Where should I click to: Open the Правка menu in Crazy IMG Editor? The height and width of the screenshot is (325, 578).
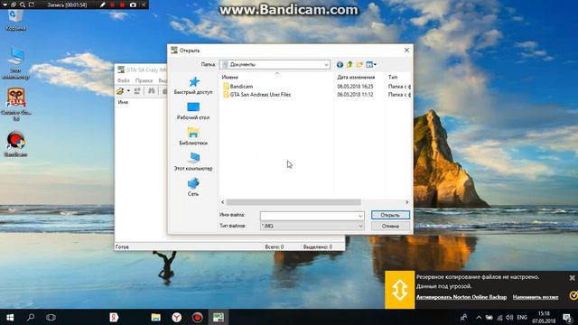pos(144,80)
